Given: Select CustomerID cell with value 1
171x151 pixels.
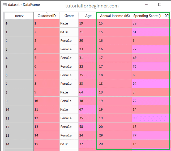Looking at the screenshot, I should (x=46, y=23).
